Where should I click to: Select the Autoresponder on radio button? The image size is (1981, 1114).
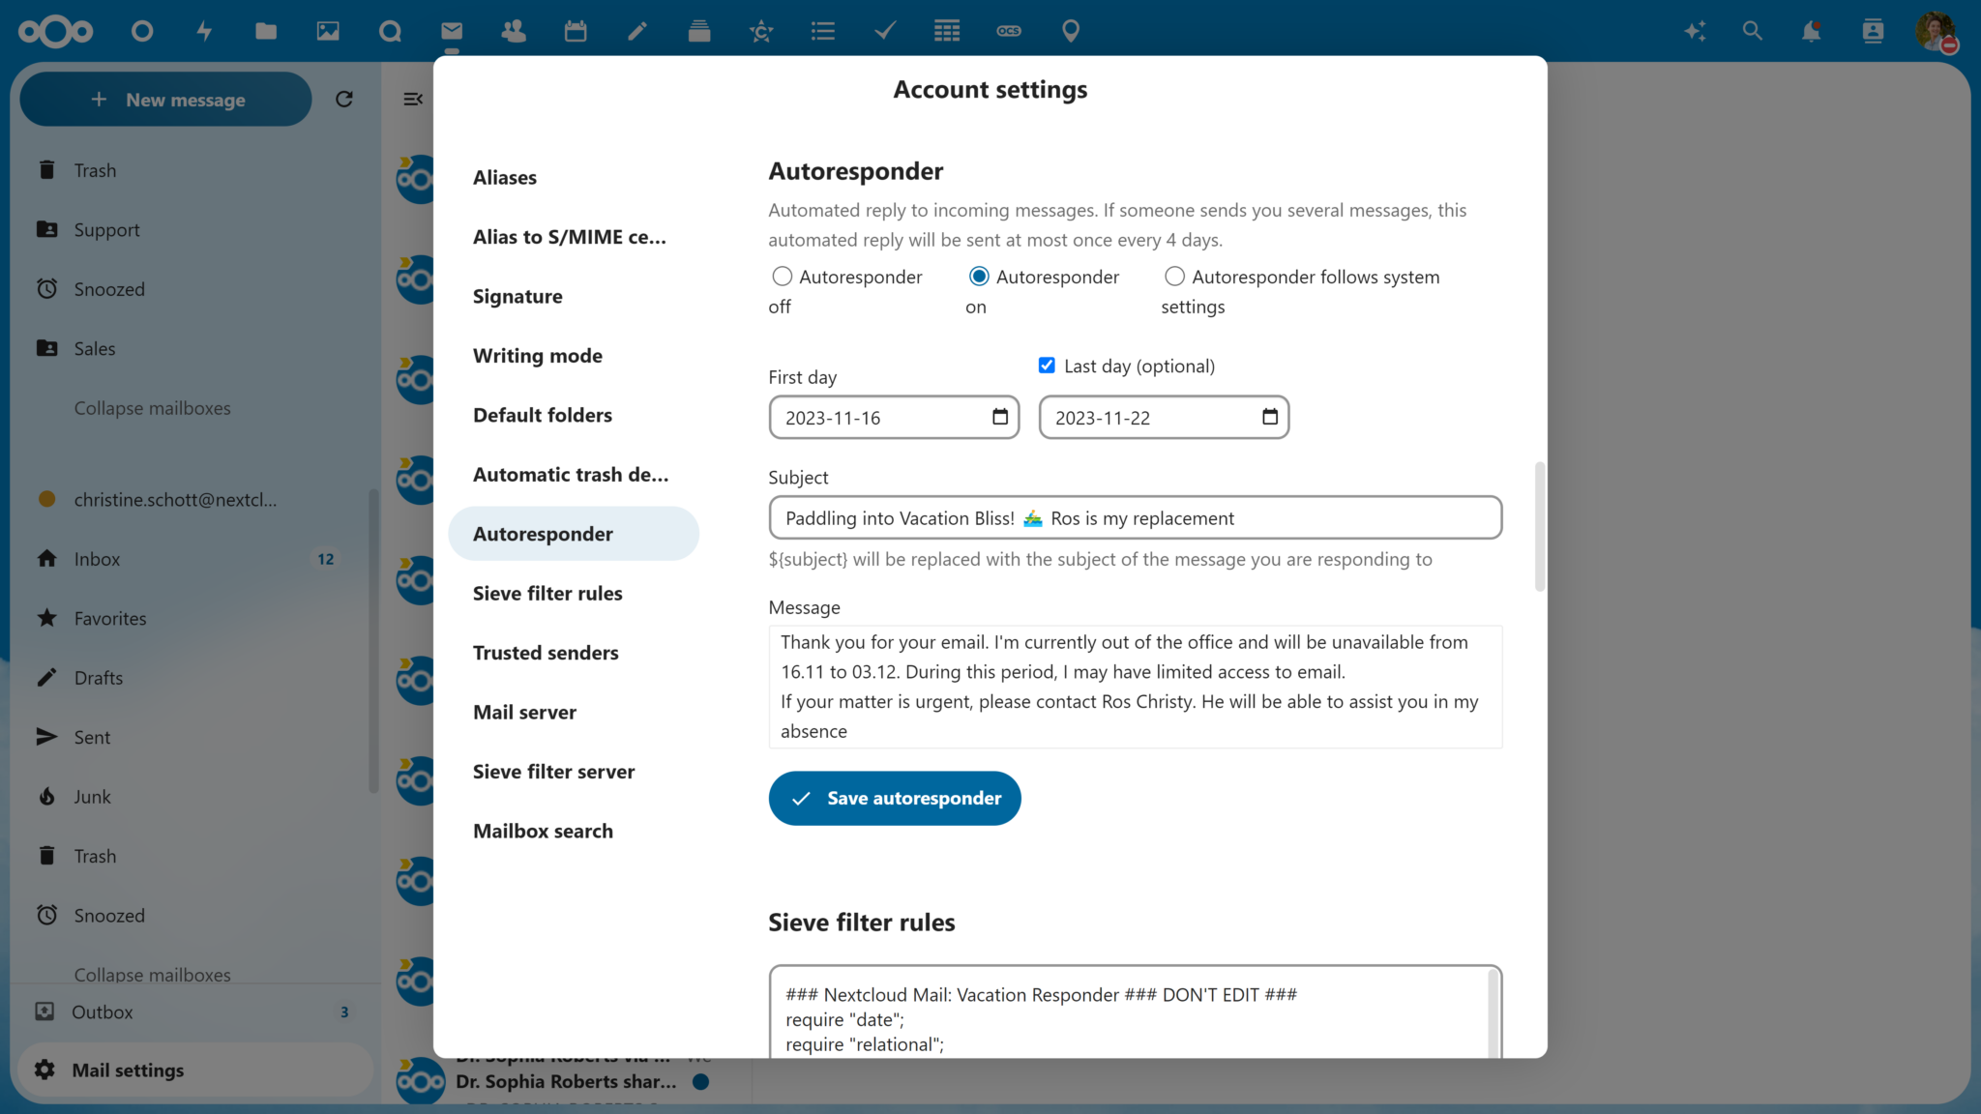(979, 276)
